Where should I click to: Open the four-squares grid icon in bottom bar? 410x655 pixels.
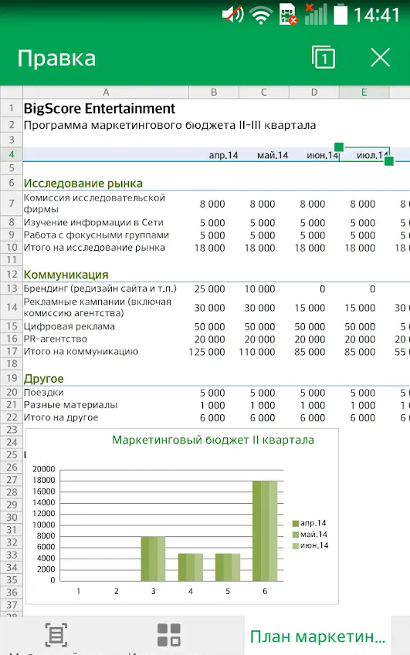click(x=169, y=634)
